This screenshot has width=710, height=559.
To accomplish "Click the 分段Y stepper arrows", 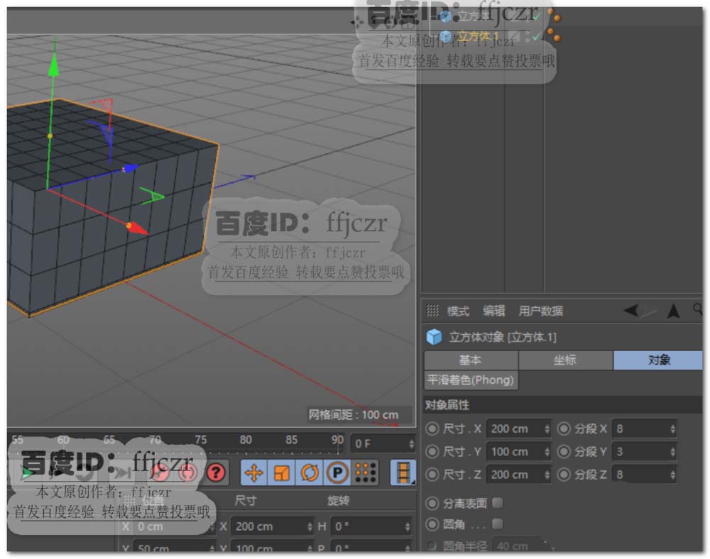I will tap(672, 451).
